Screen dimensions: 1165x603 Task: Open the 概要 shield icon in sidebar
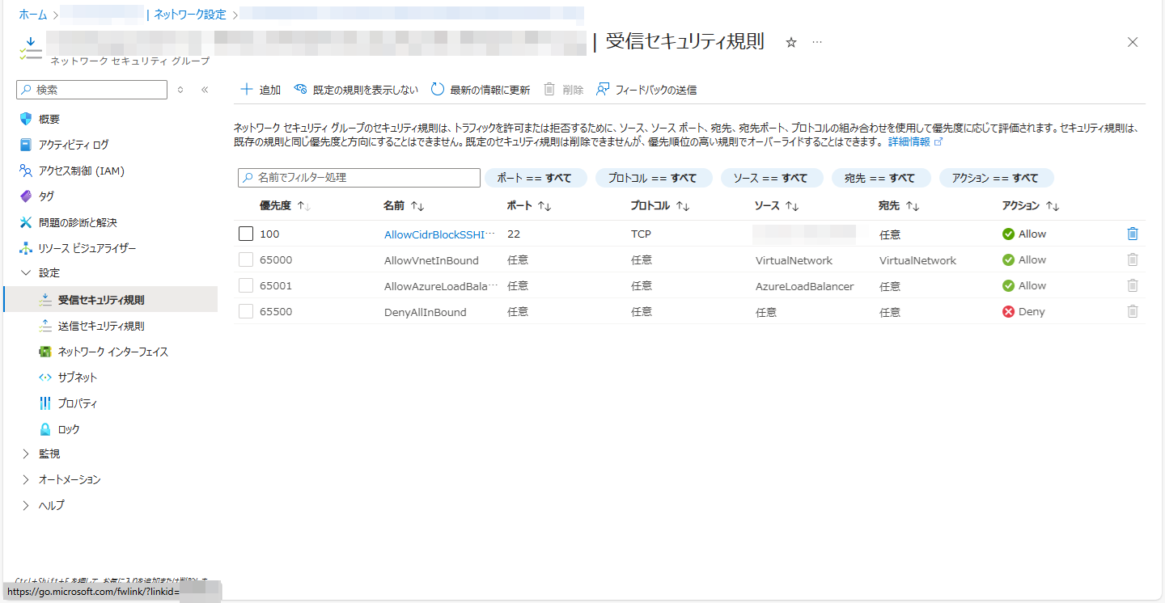tap(26, 119)
